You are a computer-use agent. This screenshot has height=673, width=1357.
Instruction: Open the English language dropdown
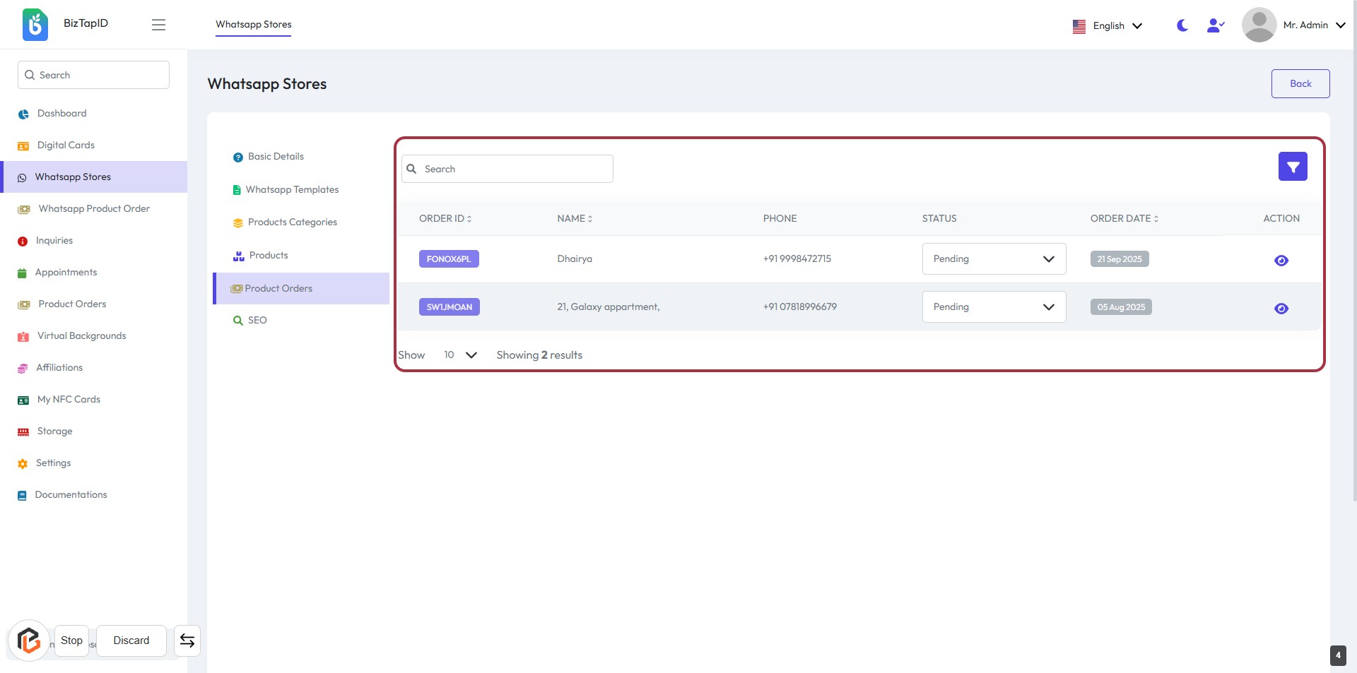pos(1108,26)
